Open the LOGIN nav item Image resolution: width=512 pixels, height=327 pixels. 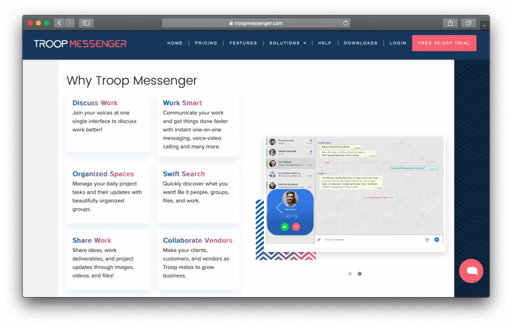point(397,43)
